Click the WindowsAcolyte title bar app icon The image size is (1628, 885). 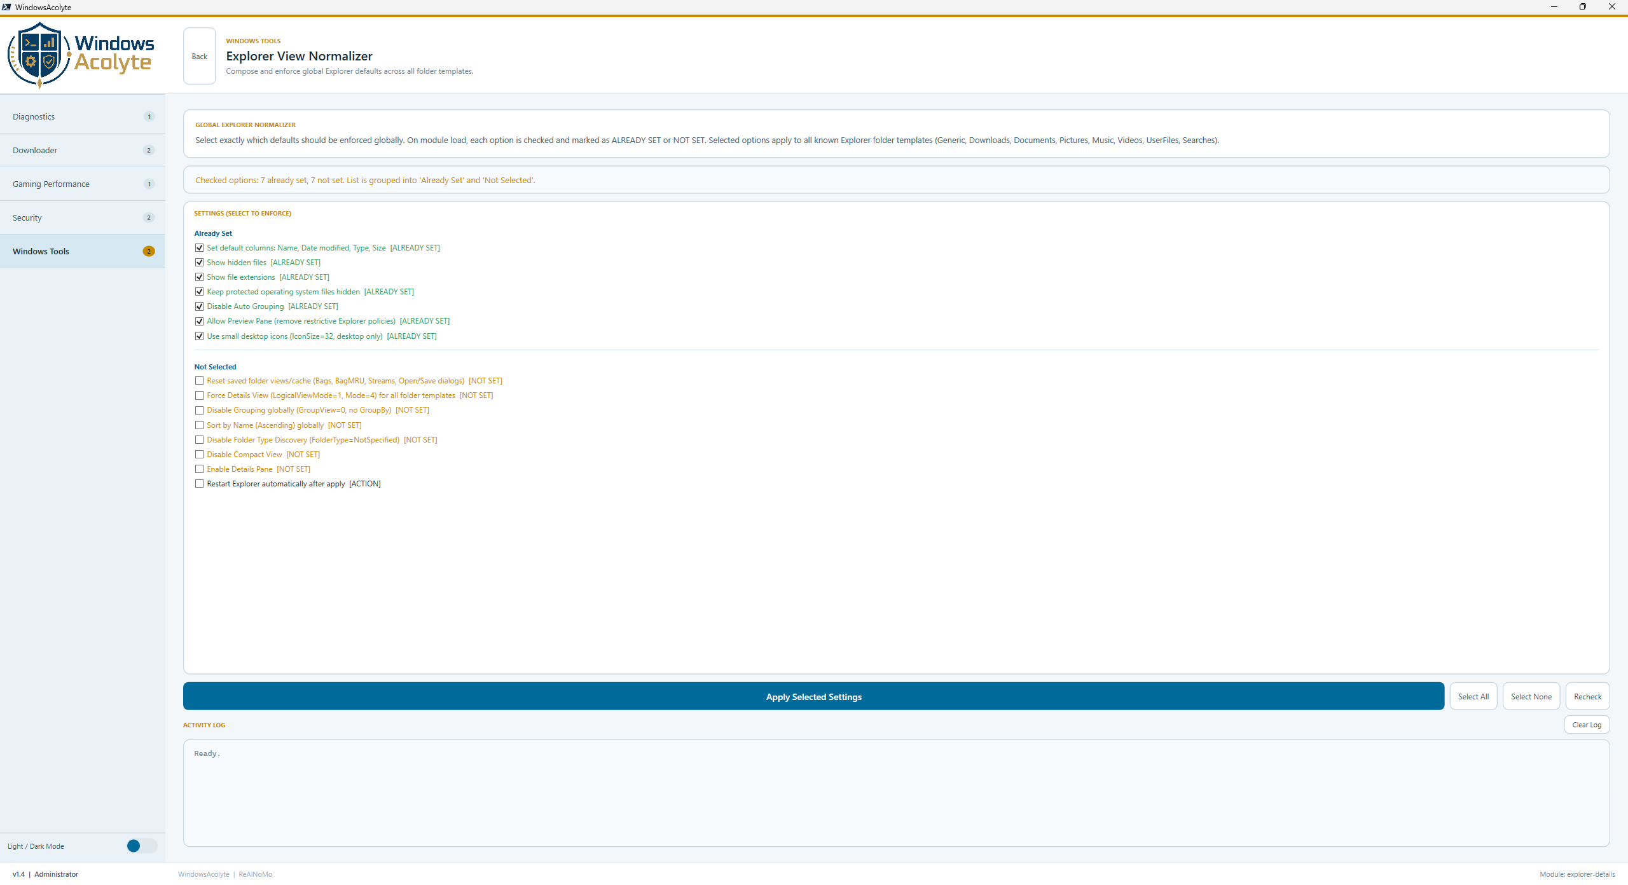pos(6,7)
